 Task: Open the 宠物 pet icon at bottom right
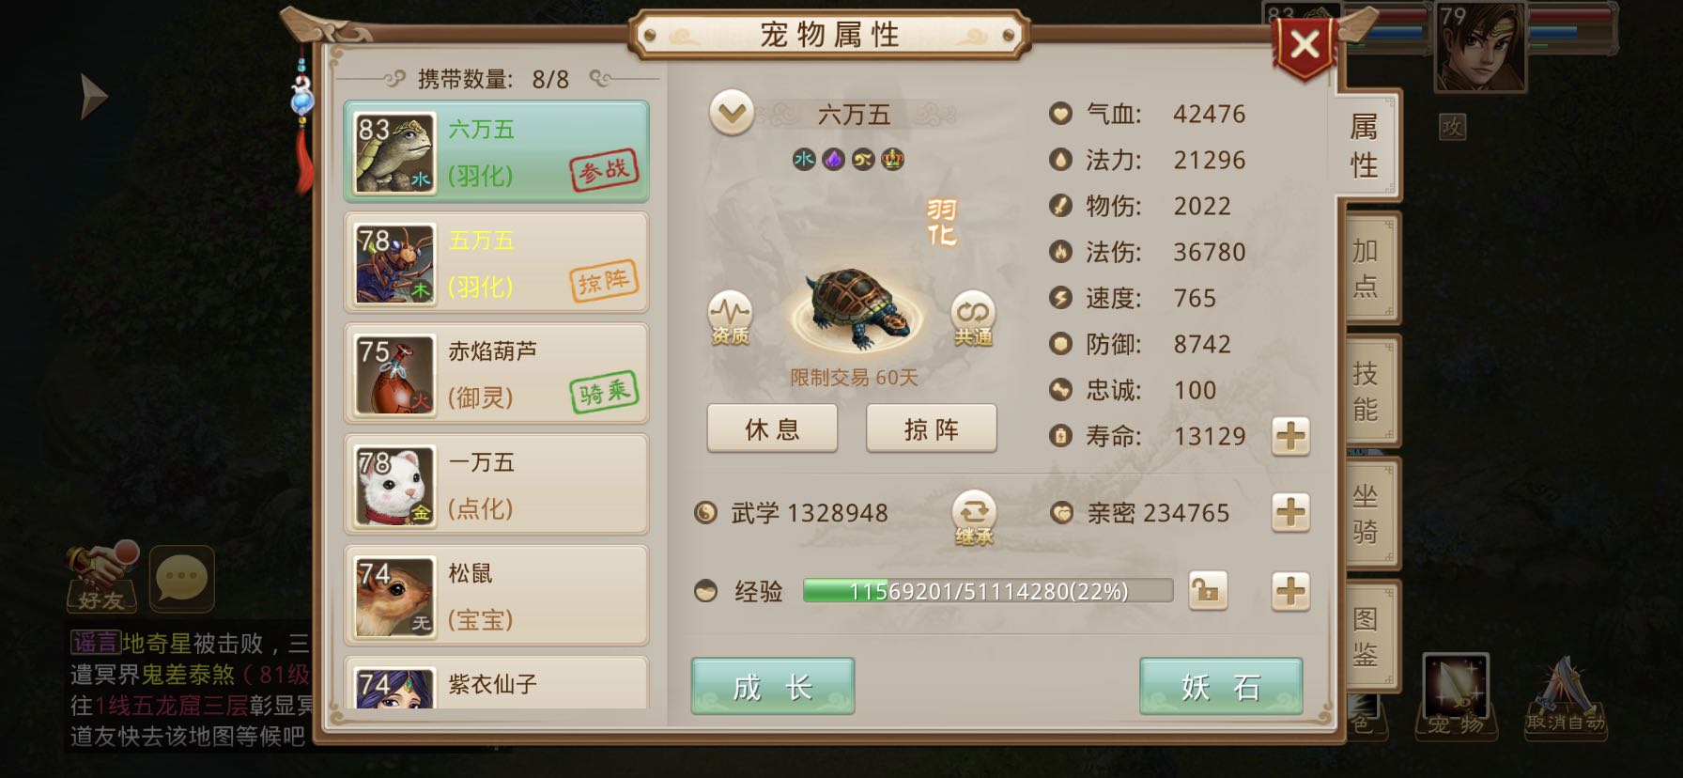coord(1456,694)
